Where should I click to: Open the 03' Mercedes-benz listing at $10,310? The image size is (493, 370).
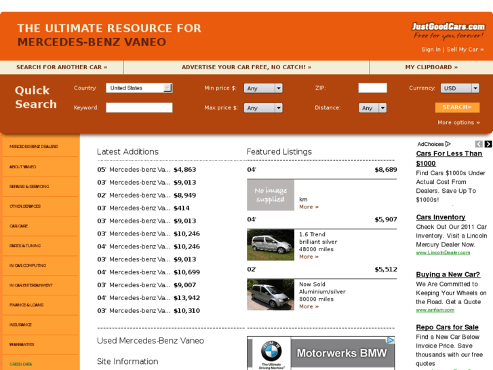click(x=149, y=310)
